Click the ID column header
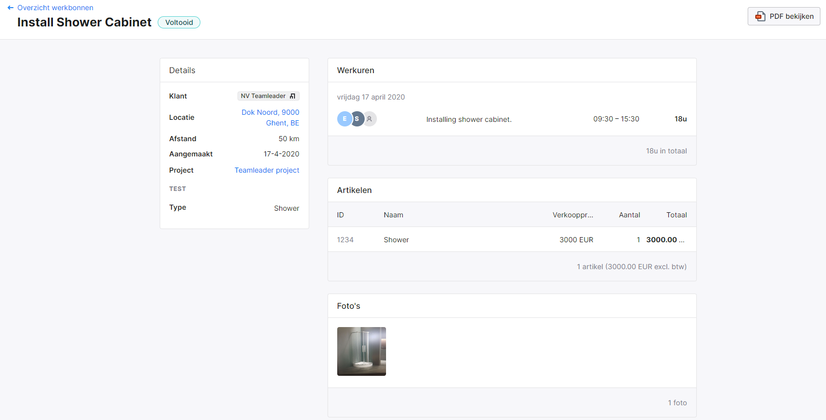This screenshot has height=420, width=826. (340, 215)
